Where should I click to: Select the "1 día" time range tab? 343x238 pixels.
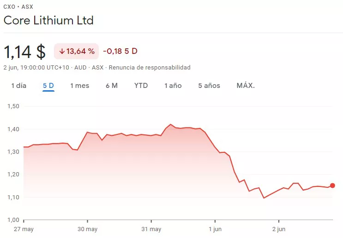19,86
